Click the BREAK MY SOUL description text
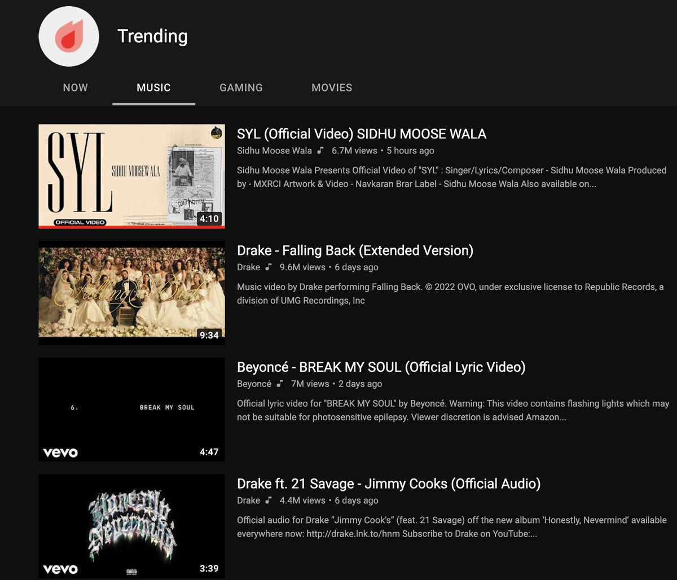Image resolution: width=677 pixels, height=580 pixels. tap(453, 410)
